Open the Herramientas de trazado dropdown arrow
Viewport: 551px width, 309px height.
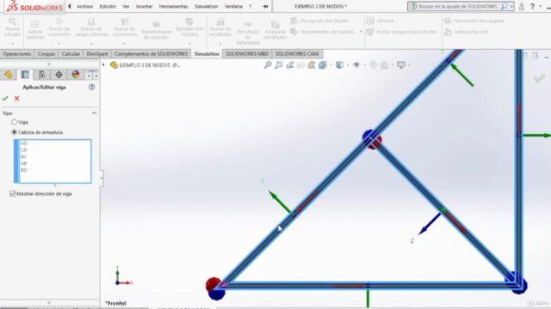point(361,32)
